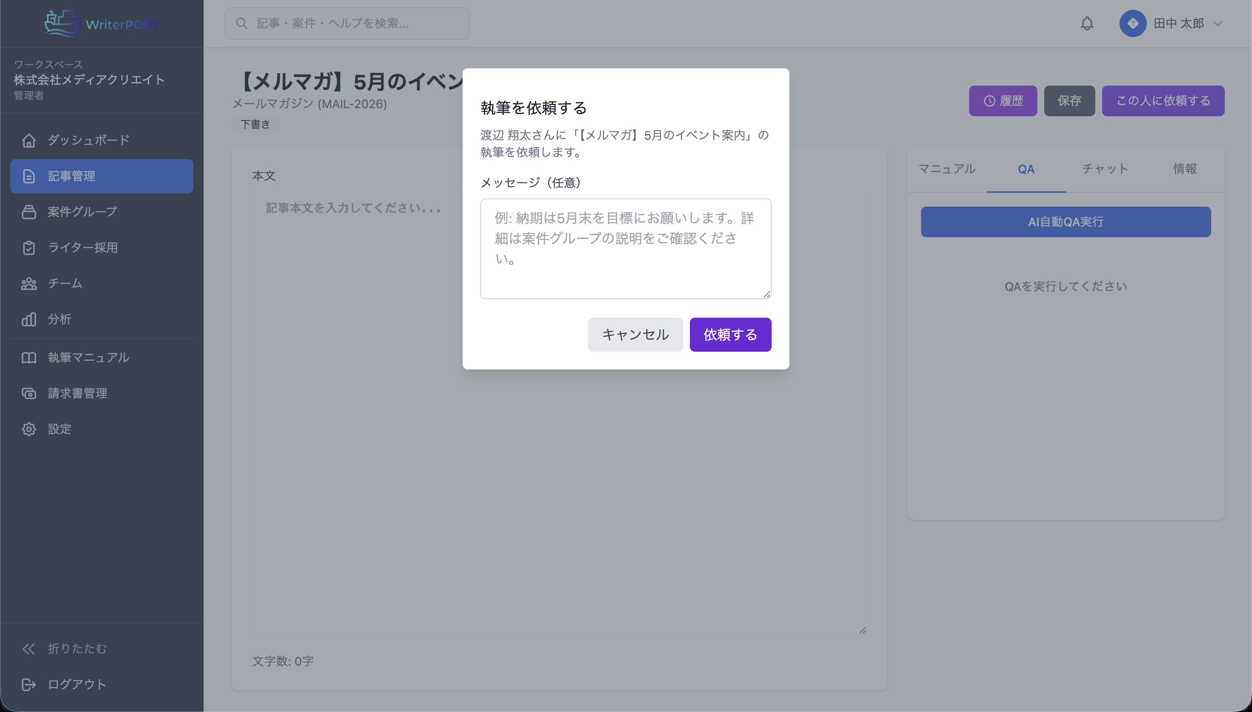This screenshot has height=712, width=1252.
Task: Click the message textarea resize handle
Action: click(767, 294)
